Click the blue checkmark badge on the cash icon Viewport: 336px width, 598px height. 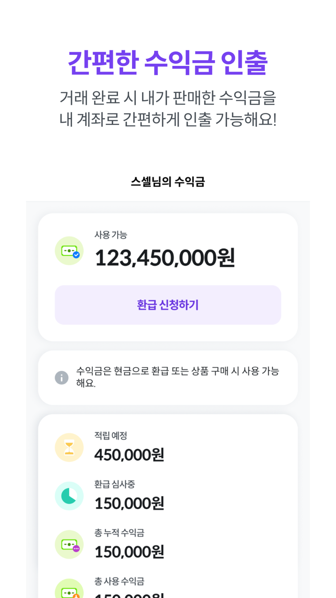76,256
